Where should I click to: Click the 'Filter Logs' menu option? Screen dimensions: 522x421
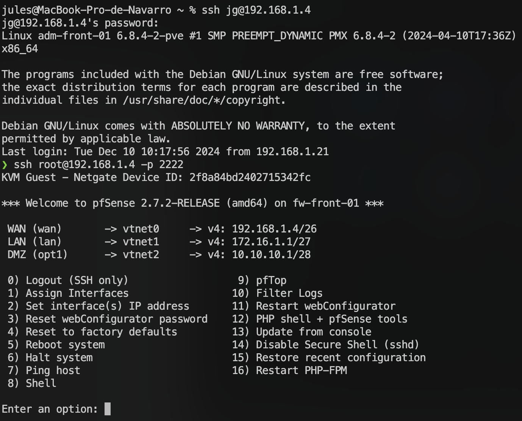[x=289, y=293]
